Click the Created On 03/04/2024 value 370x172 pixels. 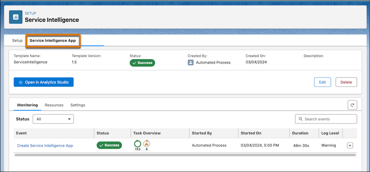(x=256, y=62)
